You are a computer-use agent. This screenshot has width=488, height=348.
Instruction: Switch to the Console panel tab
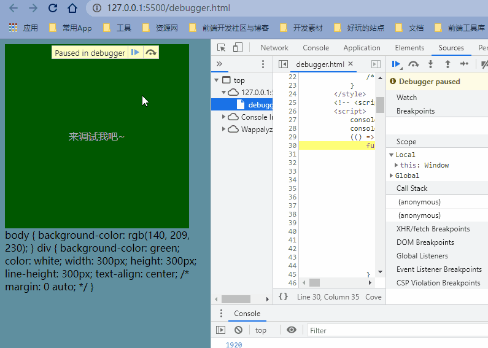click(316, 48)
